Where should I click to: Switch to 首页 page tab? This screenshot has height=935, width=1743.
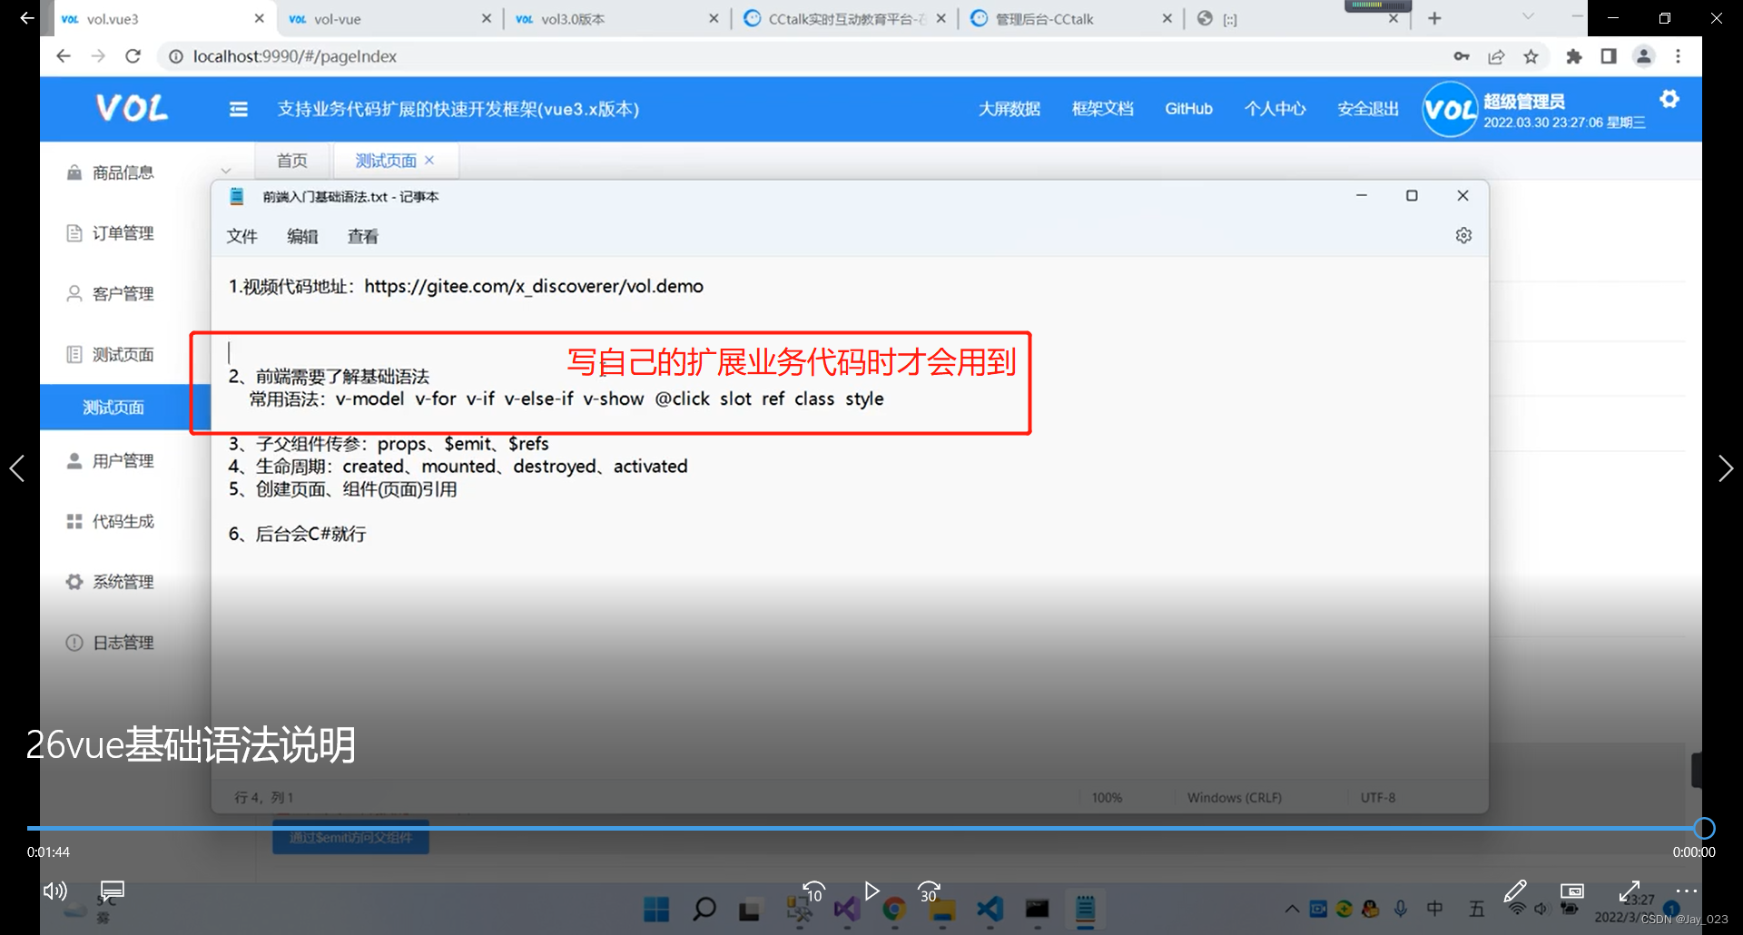click(x=292, y=161)
